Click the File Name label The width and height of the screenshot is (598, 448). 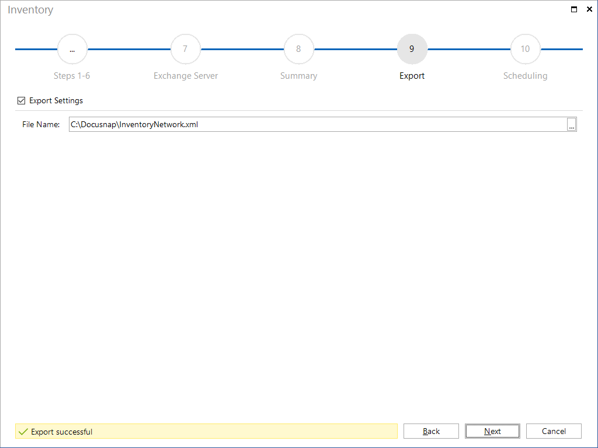point(41,124)
